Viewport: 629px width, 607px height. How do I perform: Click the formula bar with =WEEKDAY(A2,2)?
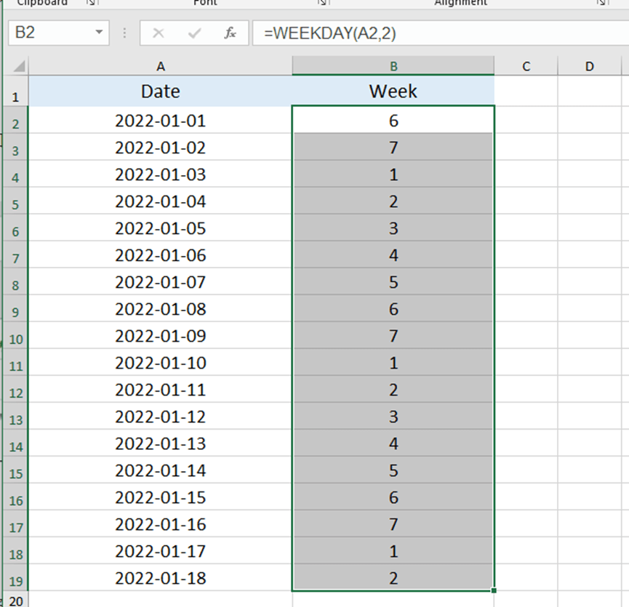(441, 33)
